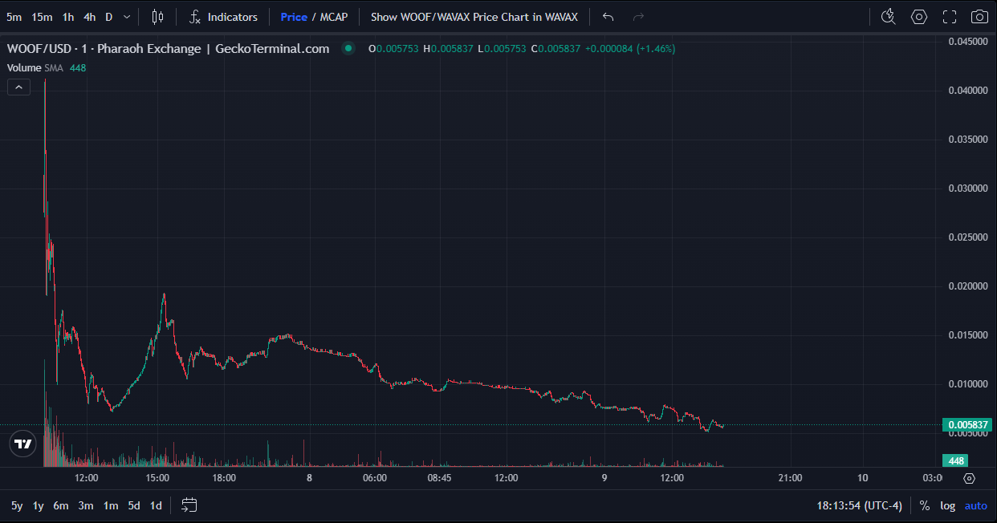Image resolution: width=997 pixels, height=523 pixels.
Task: Open timezone menu at 18:13:54 (UTC-4)
Action: pos(859,505)
